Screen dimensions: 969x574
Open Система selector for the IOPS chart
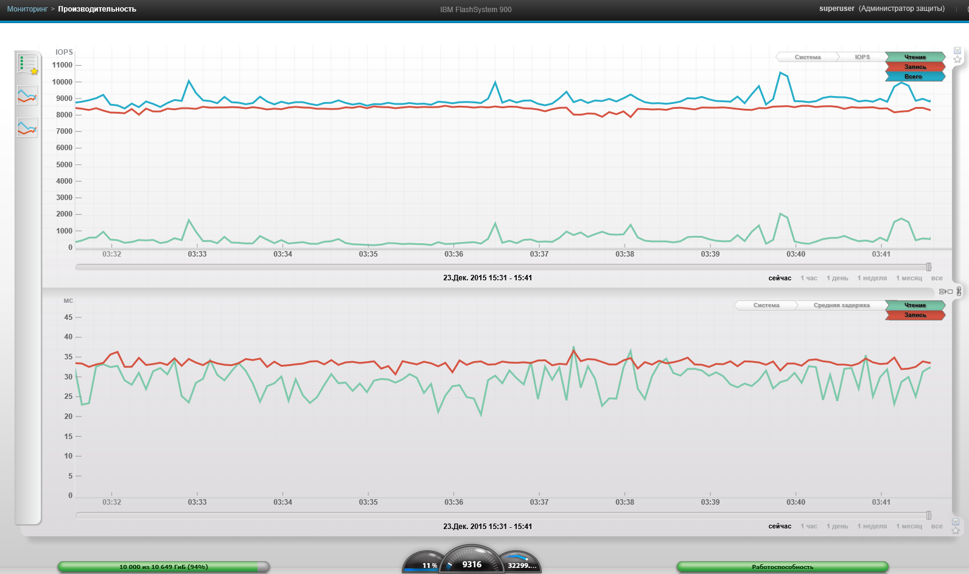point(808,57)
